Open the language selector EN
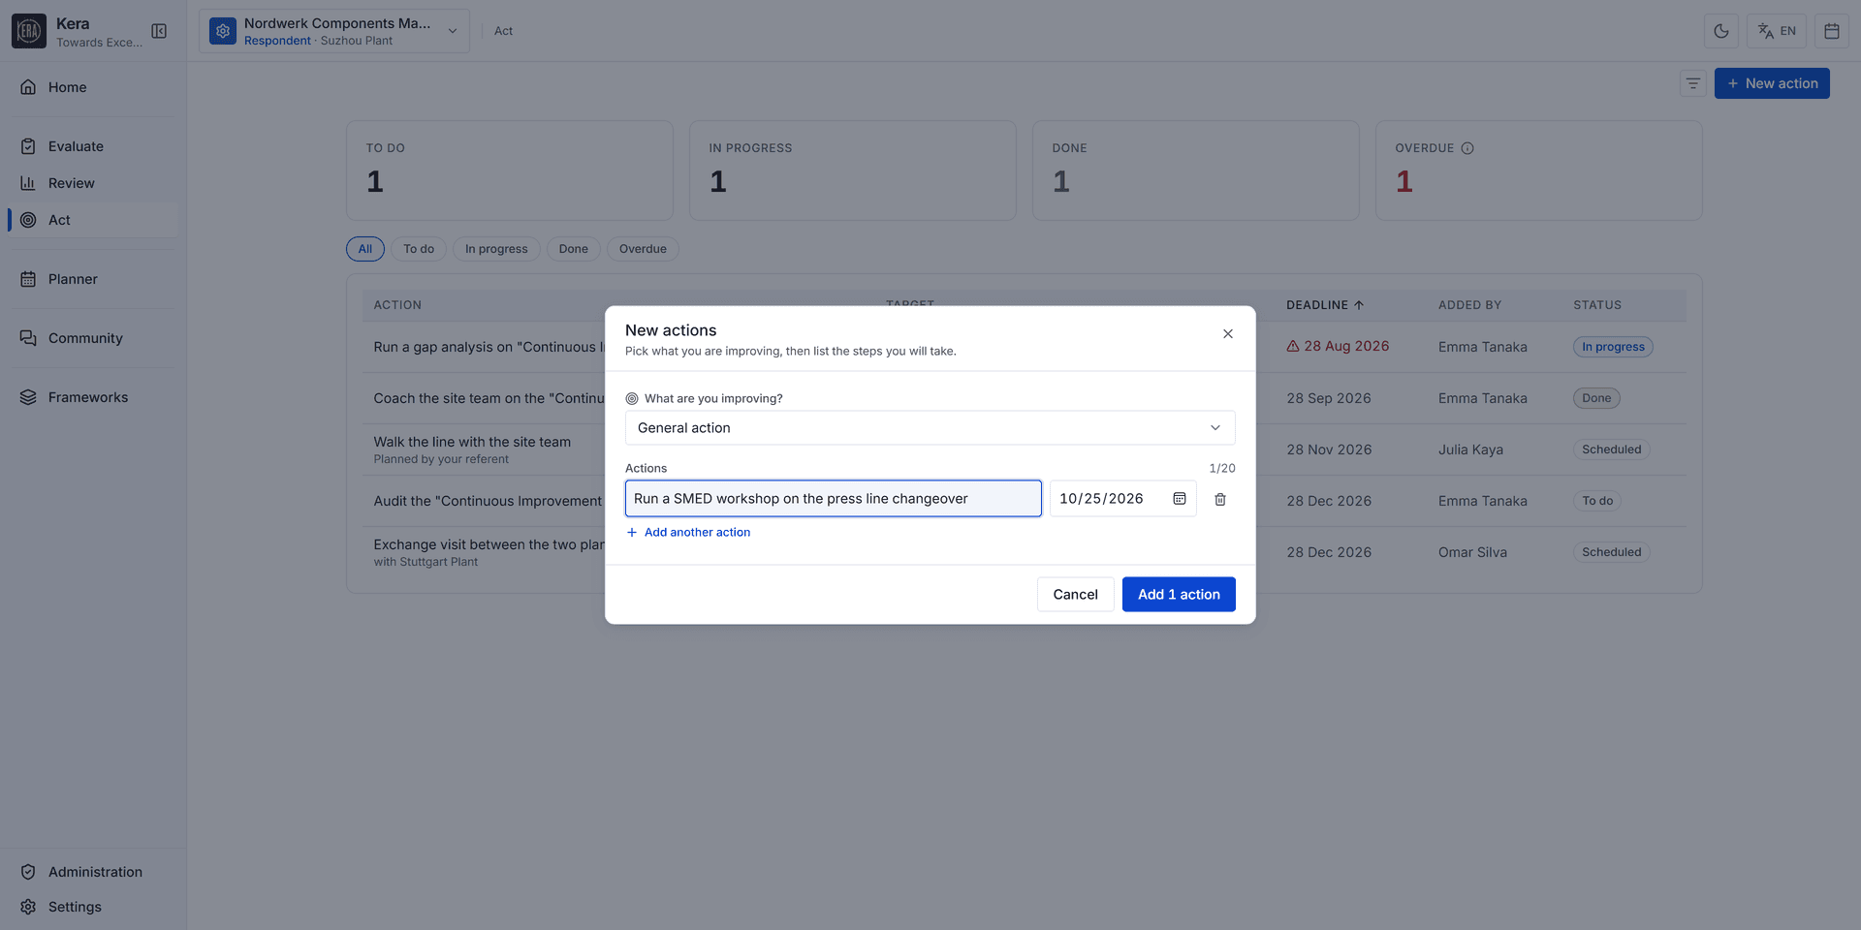The image size is (1861, 930). pyautogui.click(x=1777, y=31)
